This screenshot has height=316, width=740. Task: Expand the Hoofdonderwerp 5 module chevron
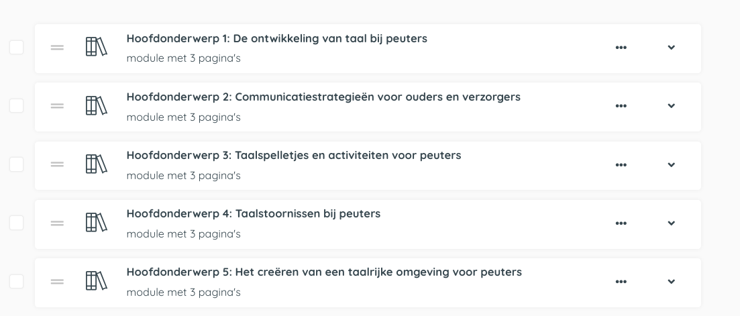671,282
